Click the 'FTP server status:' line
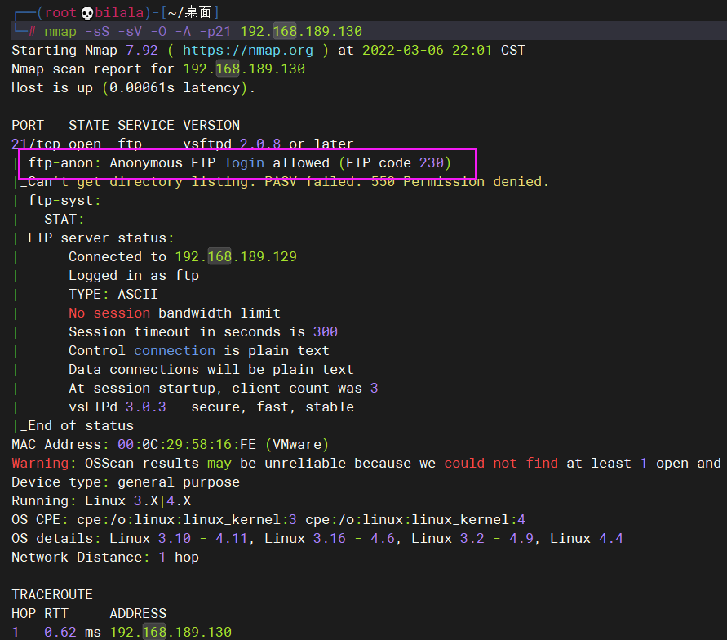Screen dimensions: 727x640 pos(100,238)
